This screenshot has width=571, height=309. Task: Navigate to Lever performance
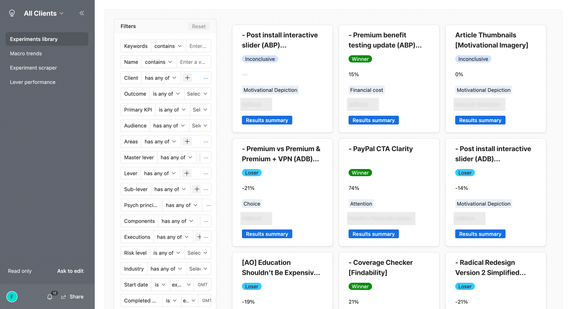33,82
